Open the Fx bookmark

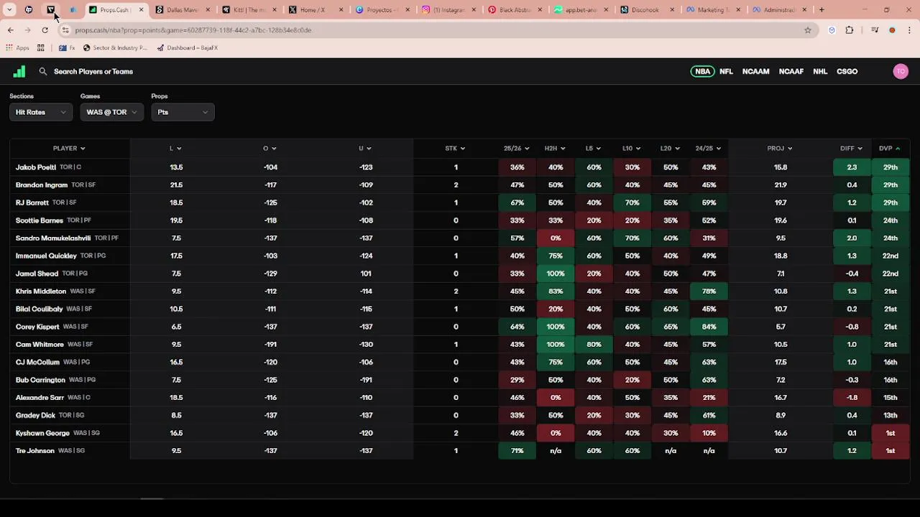pos(67,48)
